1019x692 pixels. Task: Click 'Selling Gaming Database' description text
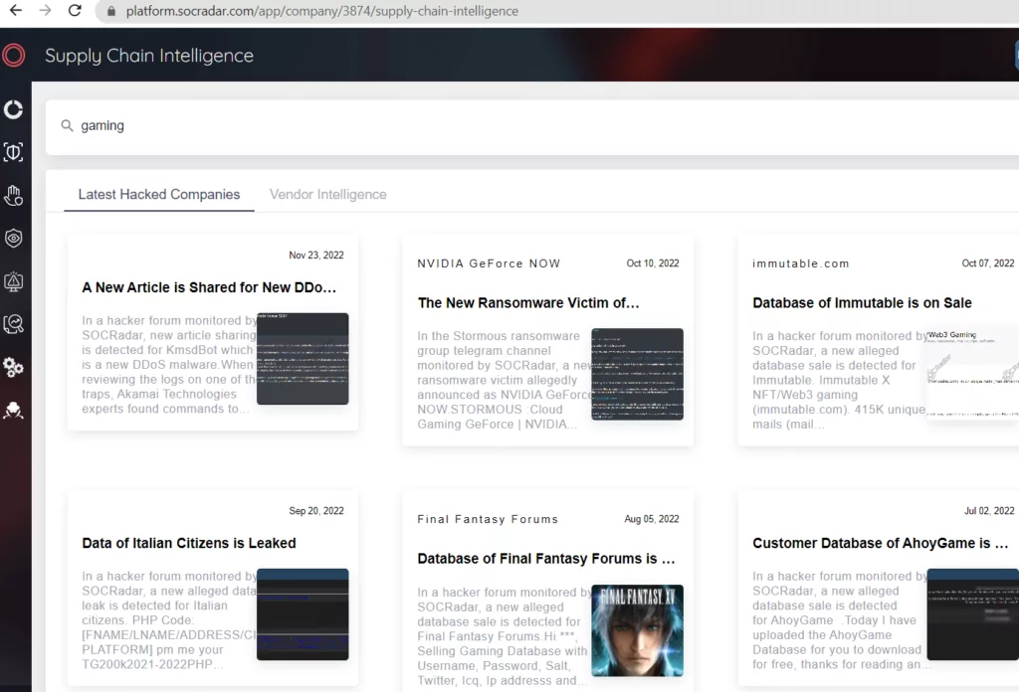[x=505, y=636]
